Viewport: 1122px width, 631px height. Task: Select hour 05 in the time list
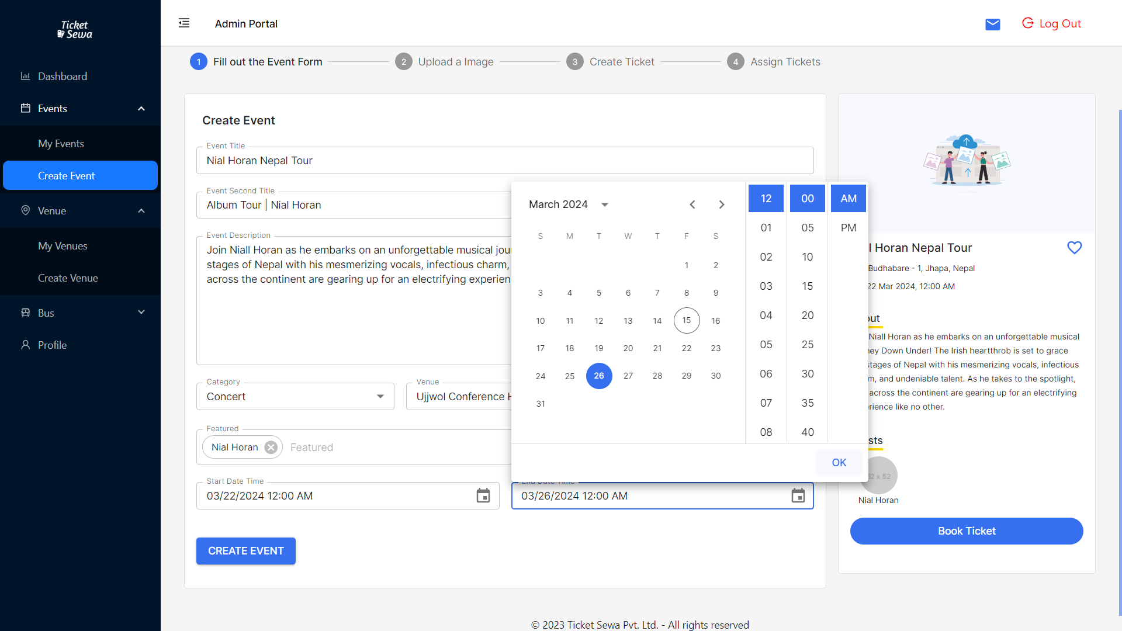click(766, 345)
